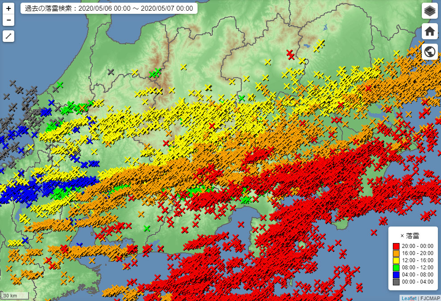Click the orange 16:00 - 20:00 legend swatch
Viewport: 441px width, 301px height.
[396, 253]
